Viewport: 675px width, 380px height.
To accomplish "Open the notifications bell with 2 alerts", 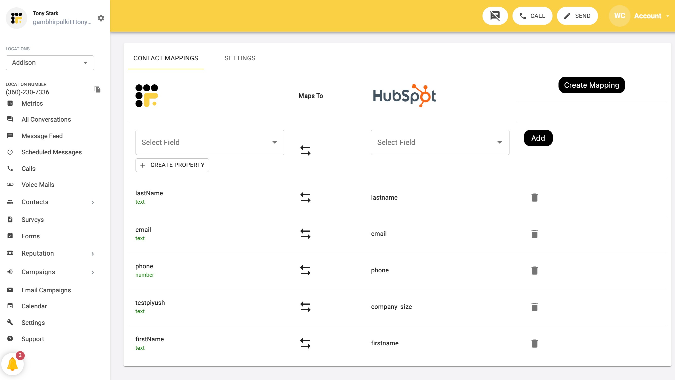I will [x=13, y=364].
